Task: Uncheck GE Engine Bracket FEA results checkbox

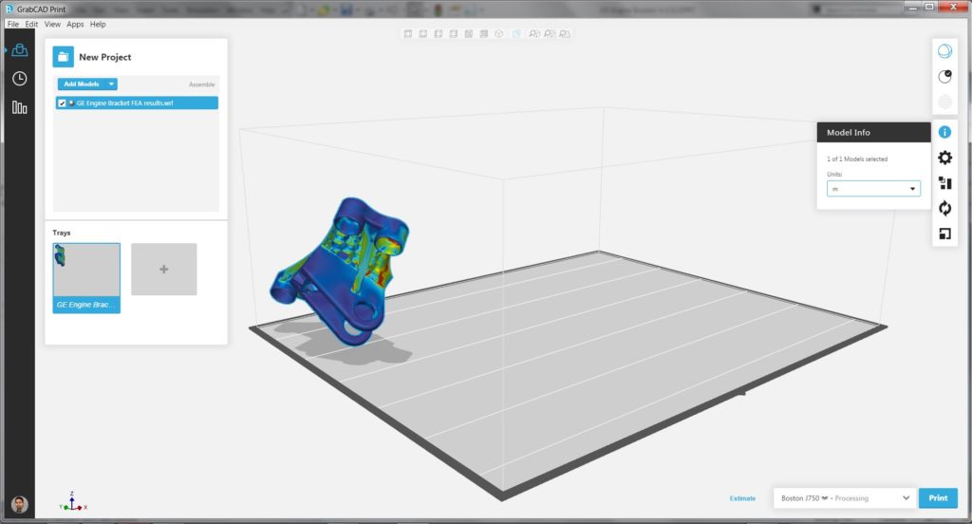Action: (62, 103)
